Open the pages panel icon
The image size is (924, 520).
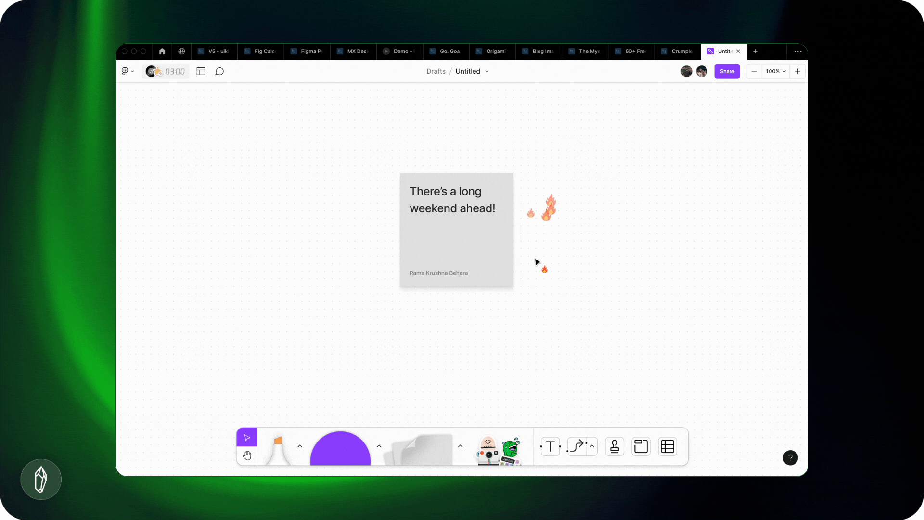coord(201,71)
